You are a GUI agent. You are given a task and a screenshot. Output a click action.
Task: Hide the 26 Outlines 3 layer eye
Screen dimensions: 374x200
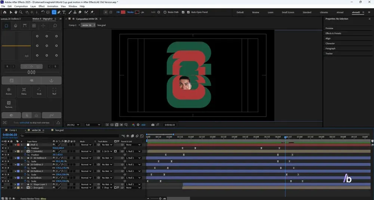tap(3, 165)
